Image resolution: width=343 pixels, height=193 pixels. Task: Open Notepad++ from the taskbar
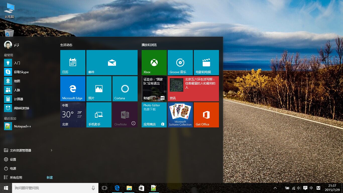tap(154, 188)
